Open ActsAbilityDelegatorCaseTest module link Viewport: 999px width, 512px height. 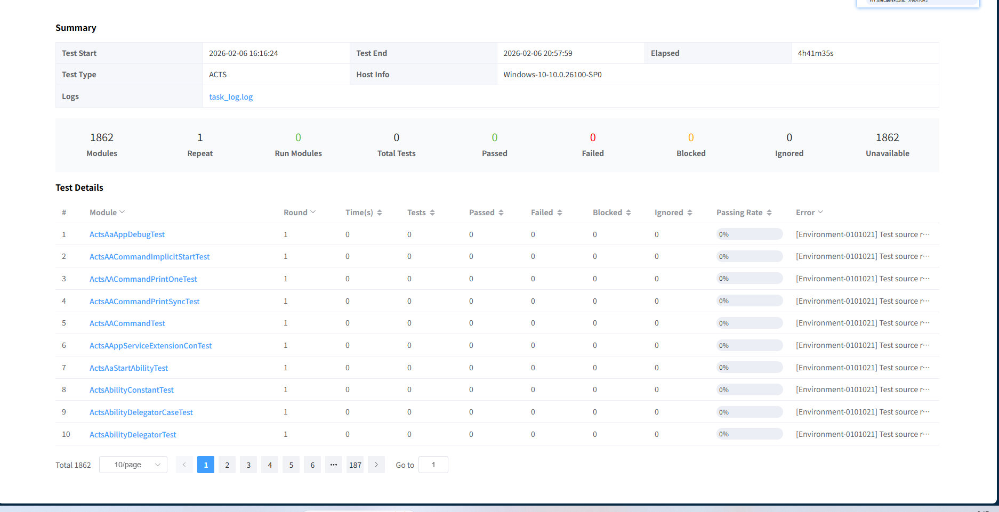pos(141,412)
